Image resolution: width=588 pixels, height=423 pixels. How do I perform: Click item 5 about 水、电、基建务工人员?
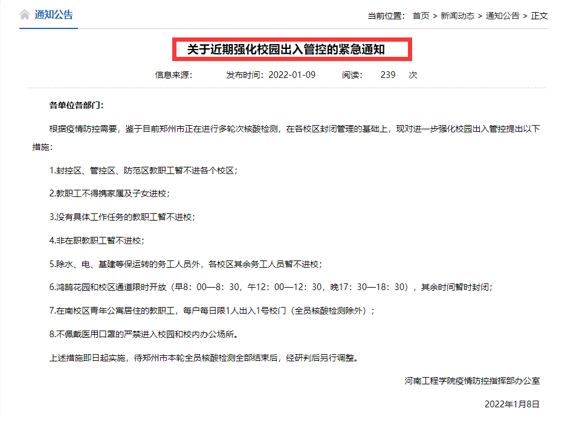click(186, 265)
